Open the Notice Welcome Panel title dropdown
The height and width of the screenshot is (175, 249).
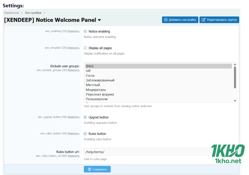(99, 20)
